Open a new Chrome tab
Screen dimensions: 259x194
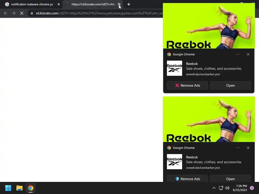(129, 4)
